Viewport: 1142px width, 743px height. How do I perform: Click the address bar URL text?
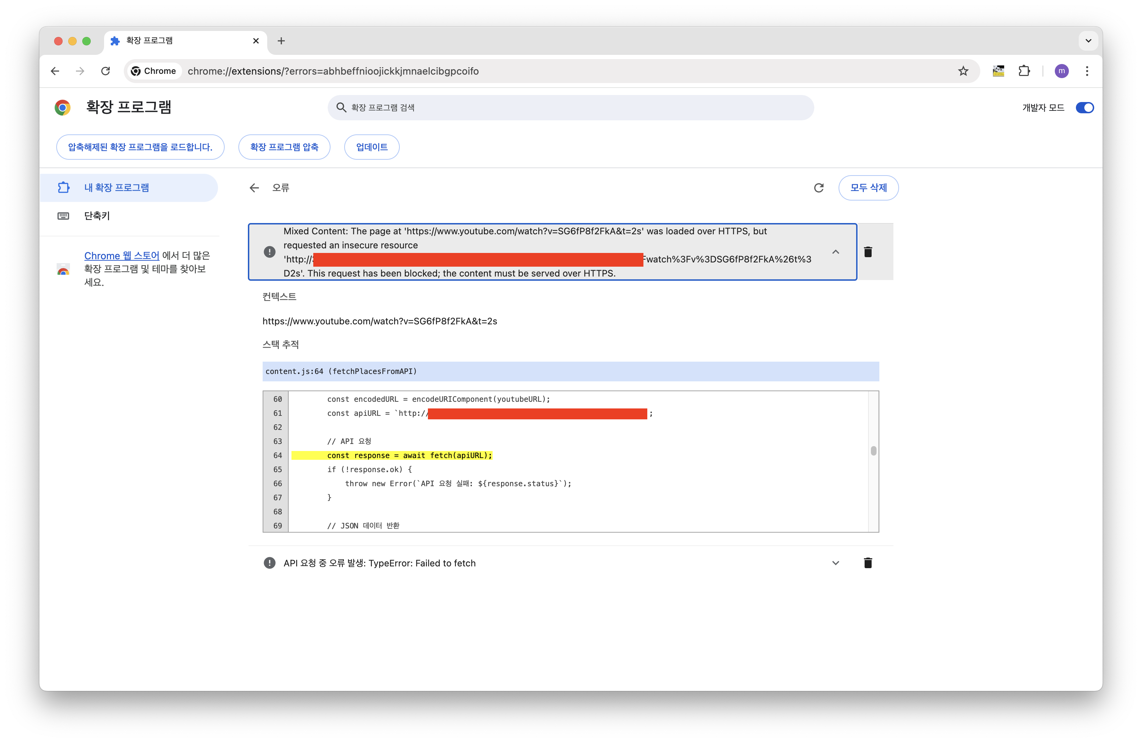tap(333, 71)
